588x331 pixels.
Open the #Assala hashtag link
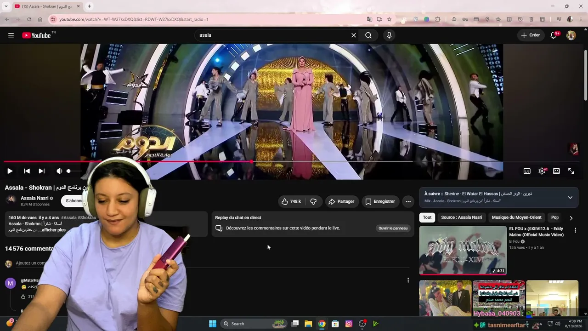point(69,217)
